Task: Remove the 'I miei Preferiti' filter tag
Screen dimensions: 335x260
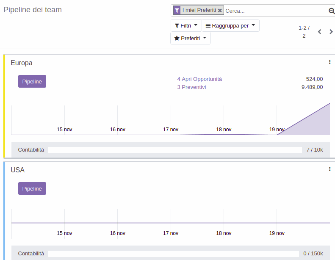Action: (x=220, y=11)
